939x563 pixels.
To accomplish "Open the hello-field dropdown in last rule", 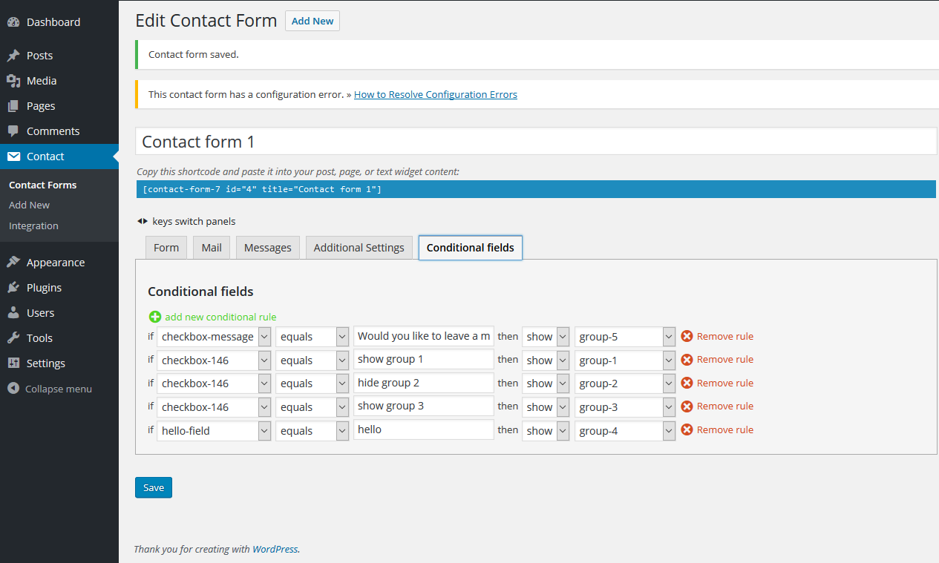I will click(214, 430).
